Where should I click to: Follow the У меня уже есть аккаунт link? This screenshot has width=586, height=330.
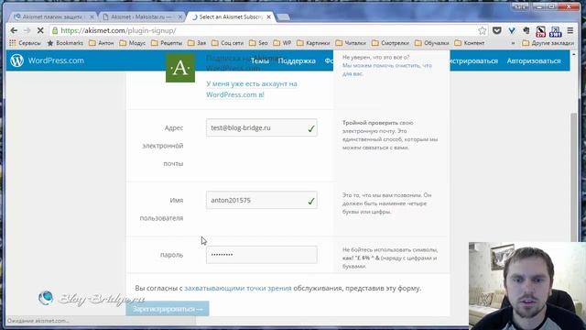point(252,89)
